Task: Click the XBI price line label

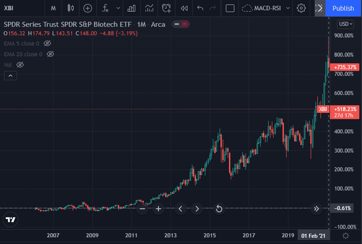Action: (323, 109)
